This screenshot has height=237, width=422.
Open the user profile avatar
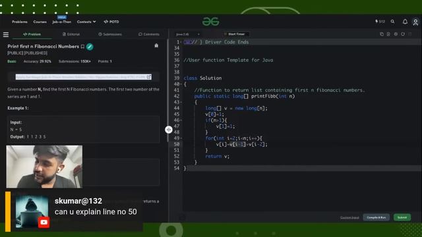tap(415, 22)
